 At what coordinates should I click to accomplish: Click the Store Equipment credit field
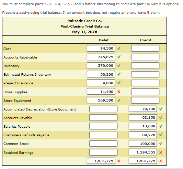145,100
